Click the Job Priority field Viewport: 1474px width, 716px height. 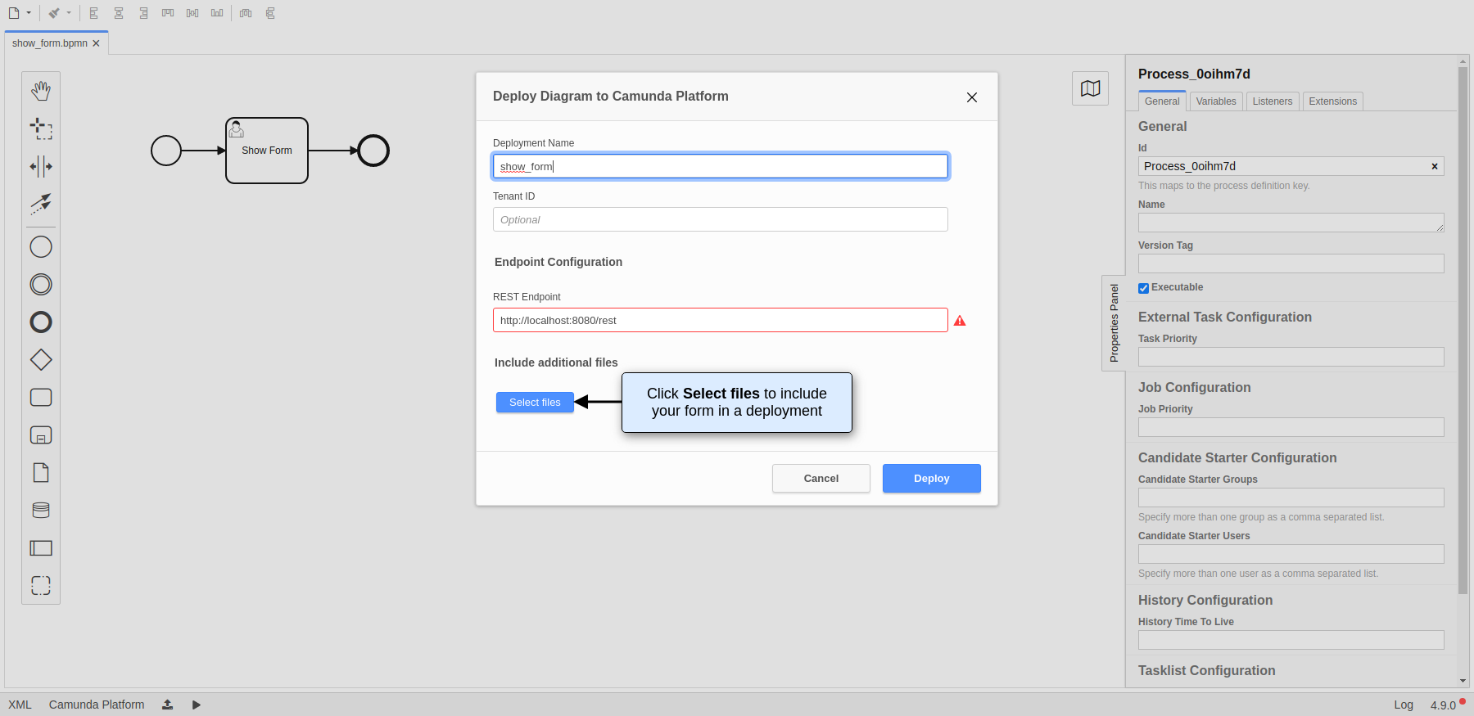point(1291,427)
